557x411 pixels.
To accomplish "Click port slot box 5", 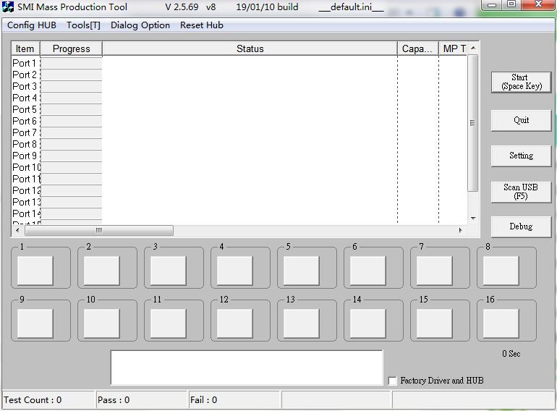I will pyautogui.click(x=301, y=271).
